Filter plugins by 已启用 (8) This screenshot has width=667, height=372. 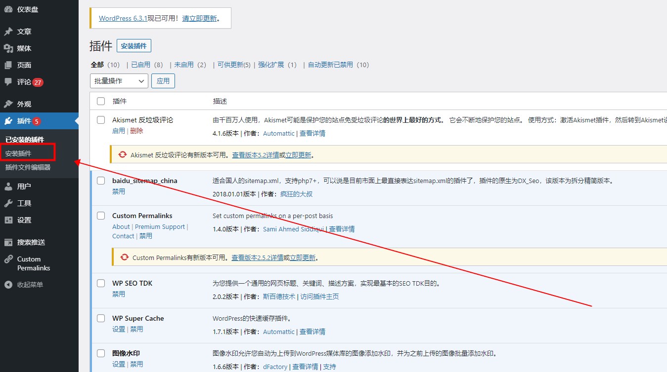(x=147, y=65)
